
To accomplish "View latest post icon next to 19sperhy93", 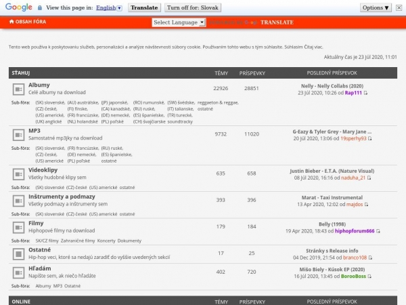I will pos(369,138).
